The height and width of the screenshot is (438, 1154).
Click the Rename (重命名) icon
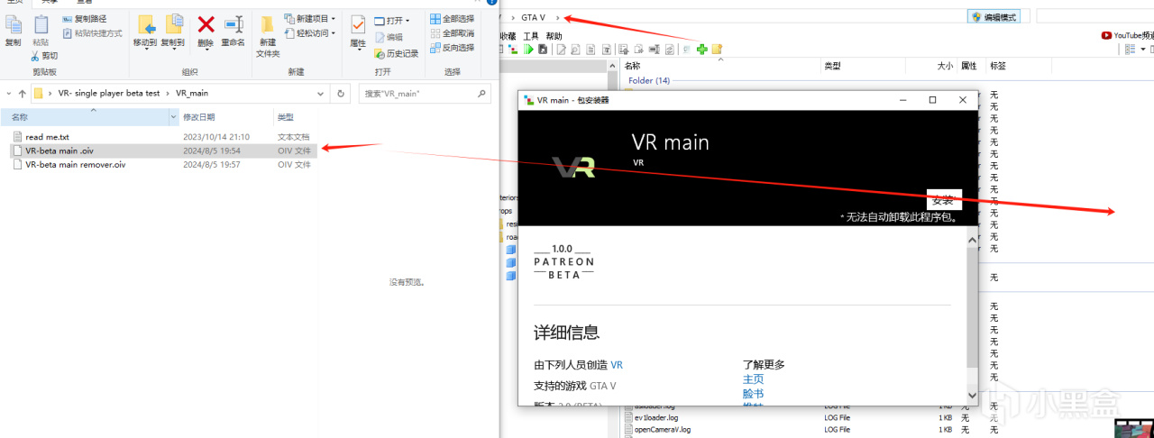coord(234,25)
